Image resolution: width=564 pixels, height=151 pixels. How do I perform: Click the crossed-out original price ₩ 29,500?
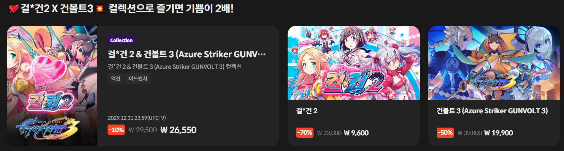[x=143, y=130]
